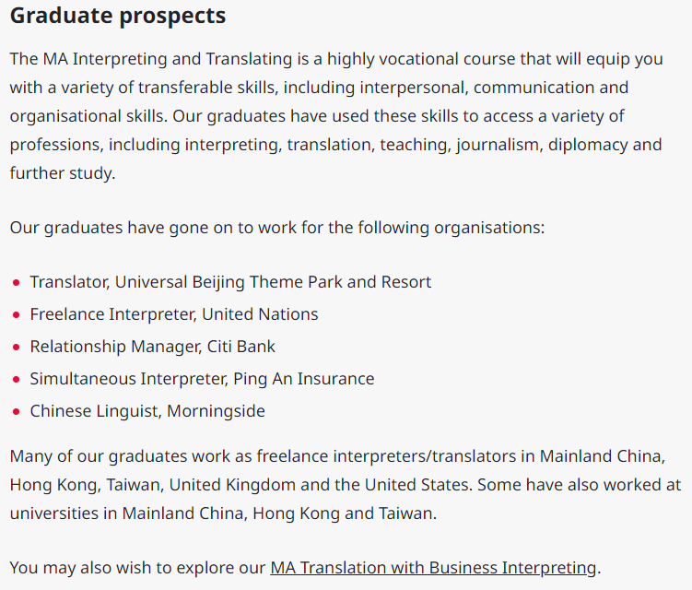The image size is (692, 590).
Task: Click the red bullet beside Freelance Interpreter
Action: click(17, 315)
